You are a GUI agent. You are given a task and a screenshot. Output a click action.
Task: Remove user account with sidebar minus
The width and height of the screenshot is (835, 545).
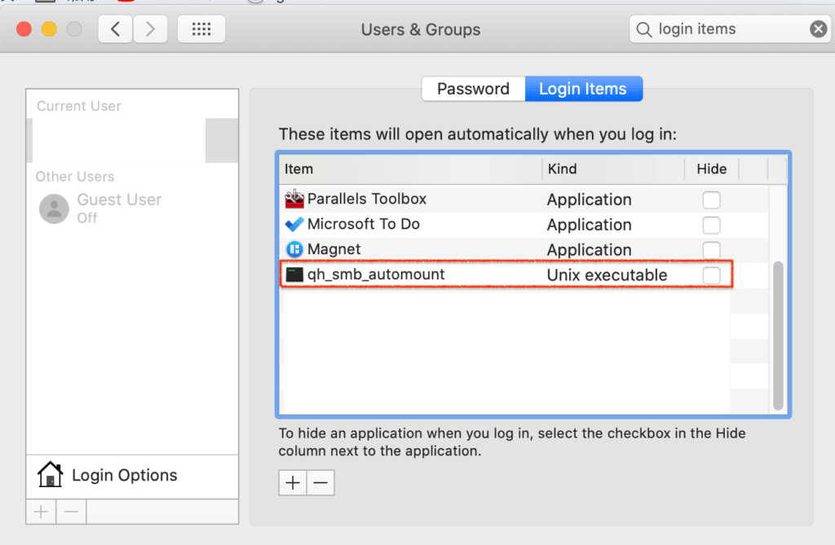click(x=71, y=512)
